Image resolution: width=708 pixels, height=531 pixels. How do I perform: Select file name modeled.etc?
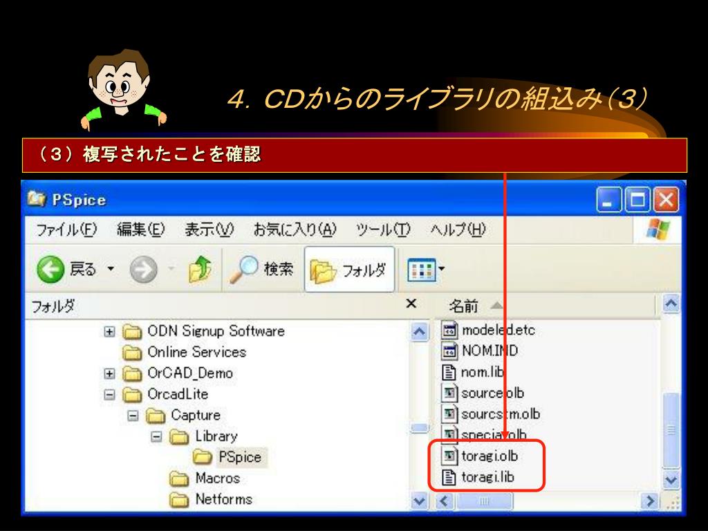(498, 330)
